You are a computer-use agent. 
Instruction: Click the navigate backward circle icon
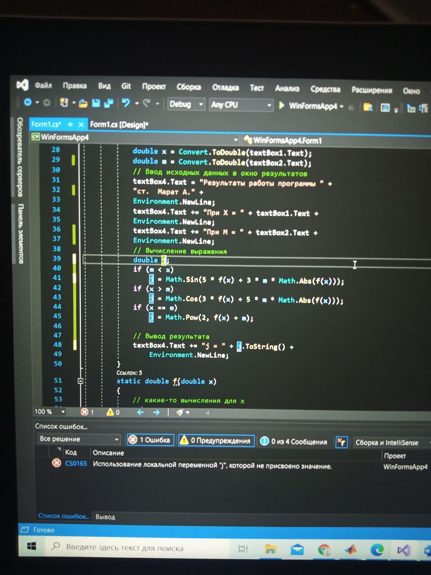(x=28, y=102)
